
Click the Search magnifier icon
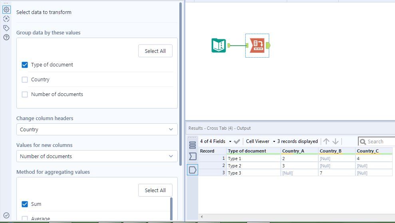(x=363, y=142)
